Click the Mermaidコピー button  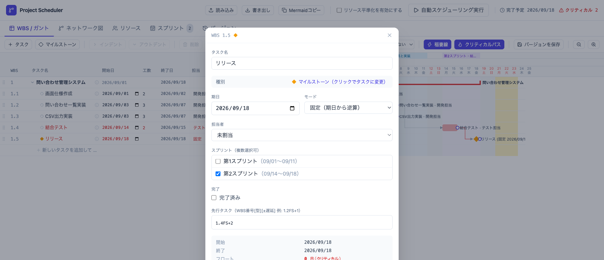[302, 10]
